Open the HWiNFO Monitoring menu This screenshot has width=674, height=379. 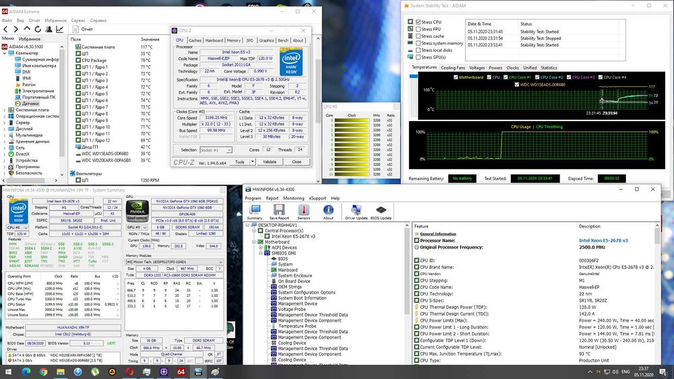click(293, 199)
